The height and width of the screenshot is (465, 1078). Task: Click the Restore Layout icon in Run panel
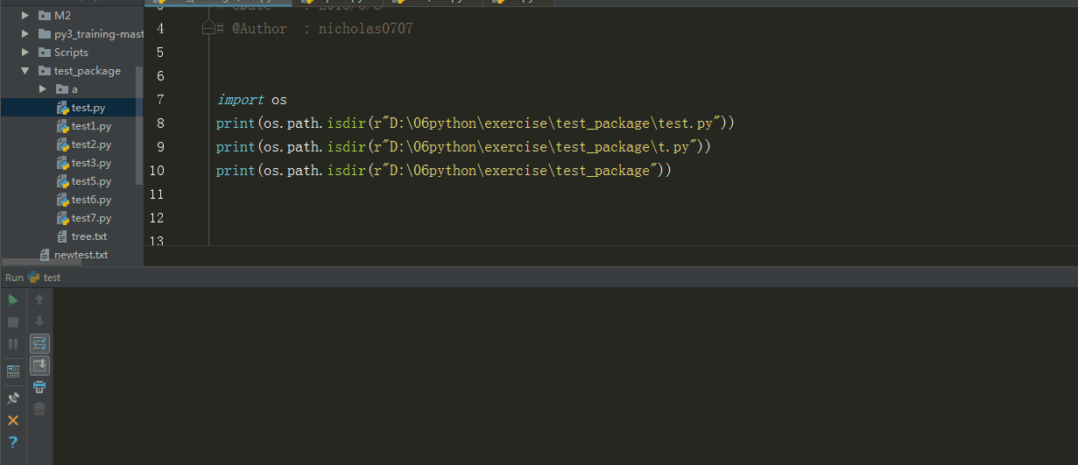(x=13, y=371)
